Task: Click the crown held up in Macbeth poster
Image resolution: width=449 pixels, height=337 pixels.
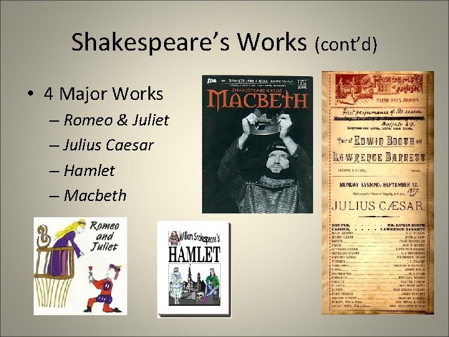Action: (266, 123)
